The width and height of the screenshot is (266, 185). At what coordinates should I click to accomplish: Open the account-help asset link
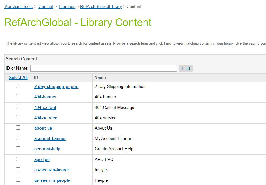point(47,149)
